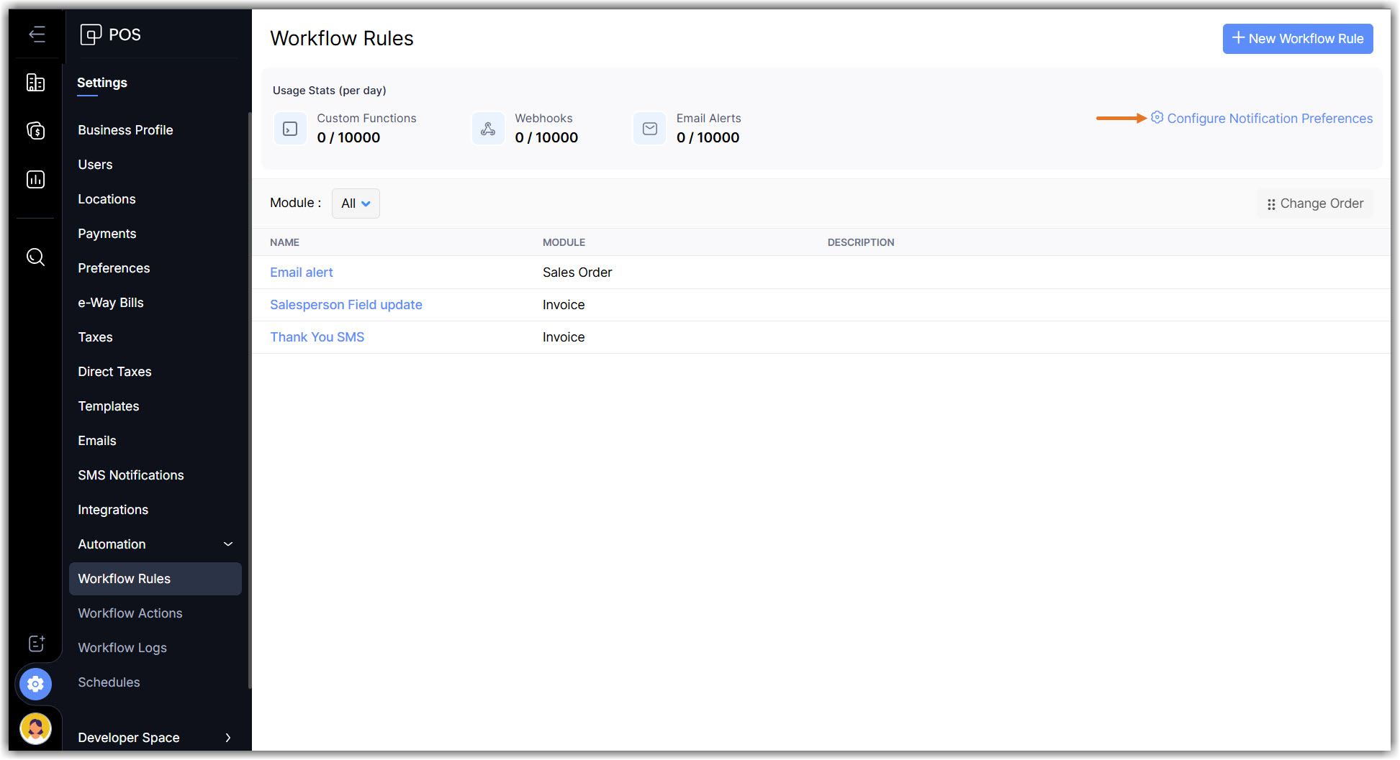Click the Webhooks stat icon

[488, 129]
